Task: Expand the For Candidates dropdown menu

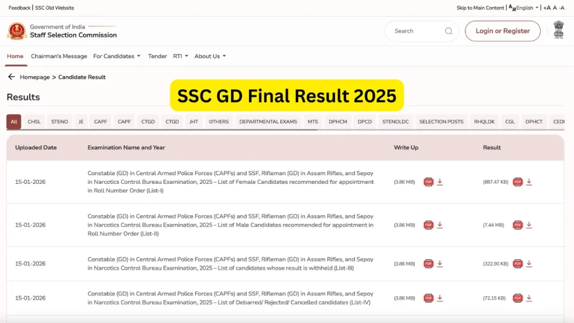Action: pyautogui.click(x=117, y=56)
